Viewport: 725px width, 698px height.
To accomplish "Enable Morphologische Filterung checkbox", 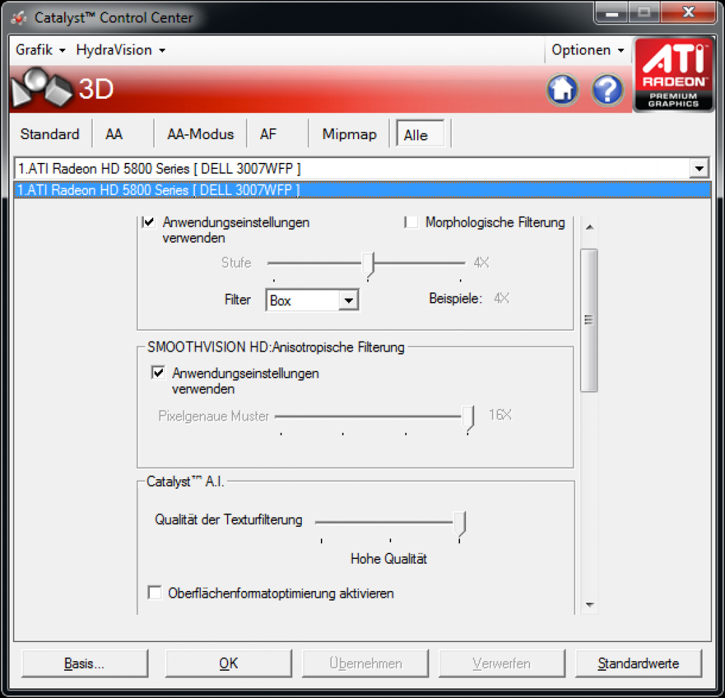I will click(x=412, y=222).
